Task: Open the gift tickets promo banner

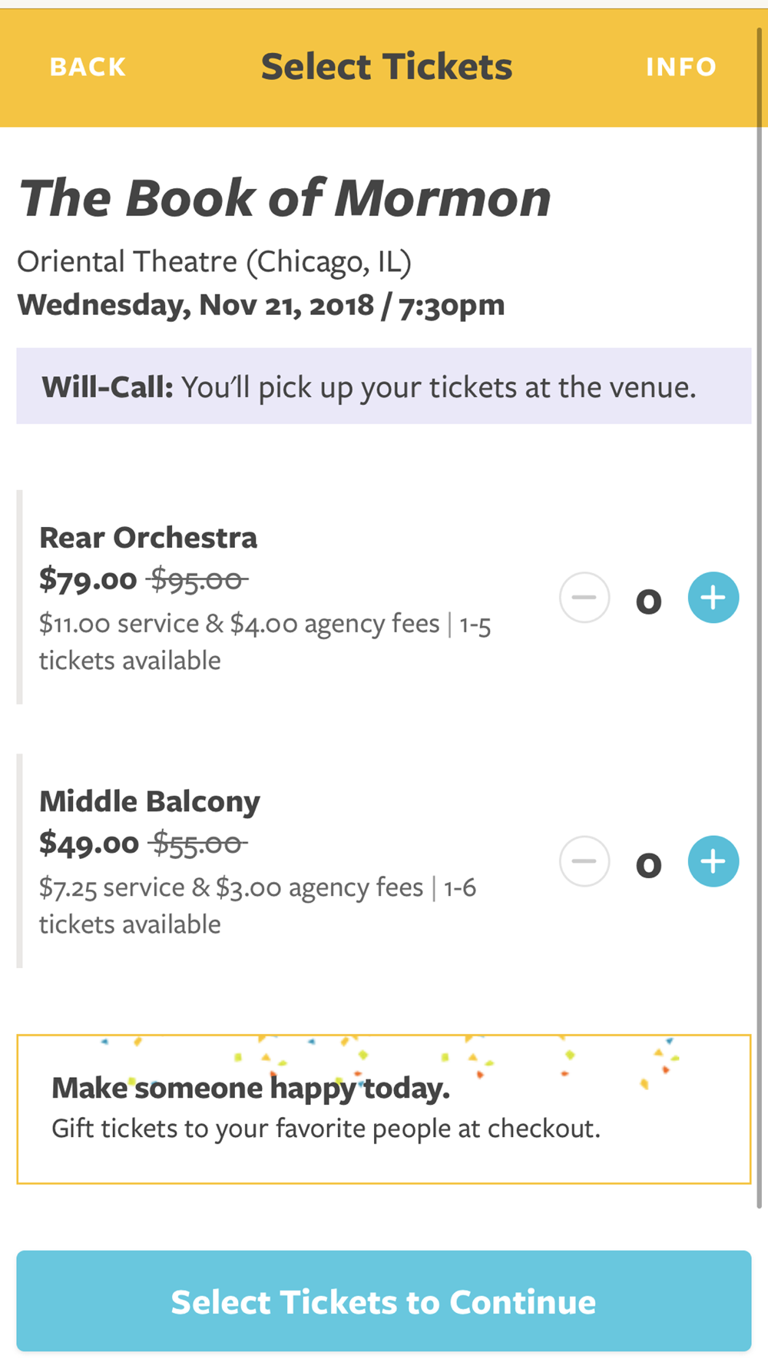Action: [384, 1109]
